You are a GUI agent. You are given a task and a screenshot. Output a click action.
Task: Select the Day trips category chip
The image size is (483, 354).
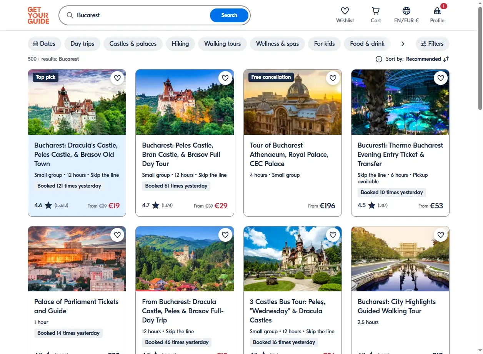tap(82, 44)
